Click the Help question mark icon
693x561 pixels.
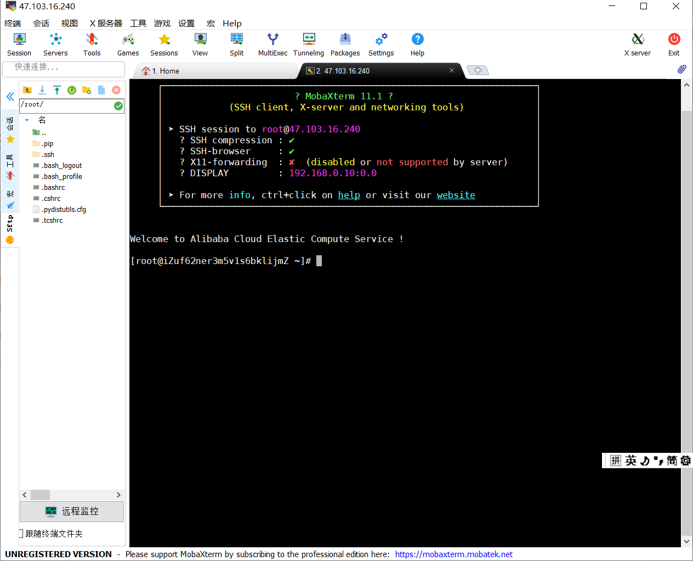pyautogui.click(x=417, y=44)
